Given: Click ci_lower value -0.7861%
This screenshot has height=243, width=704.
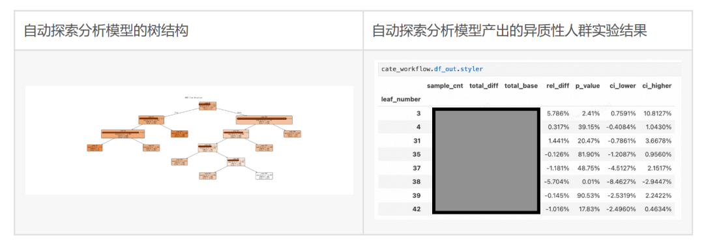Looking at the screenshot, I should coord(621,141).
